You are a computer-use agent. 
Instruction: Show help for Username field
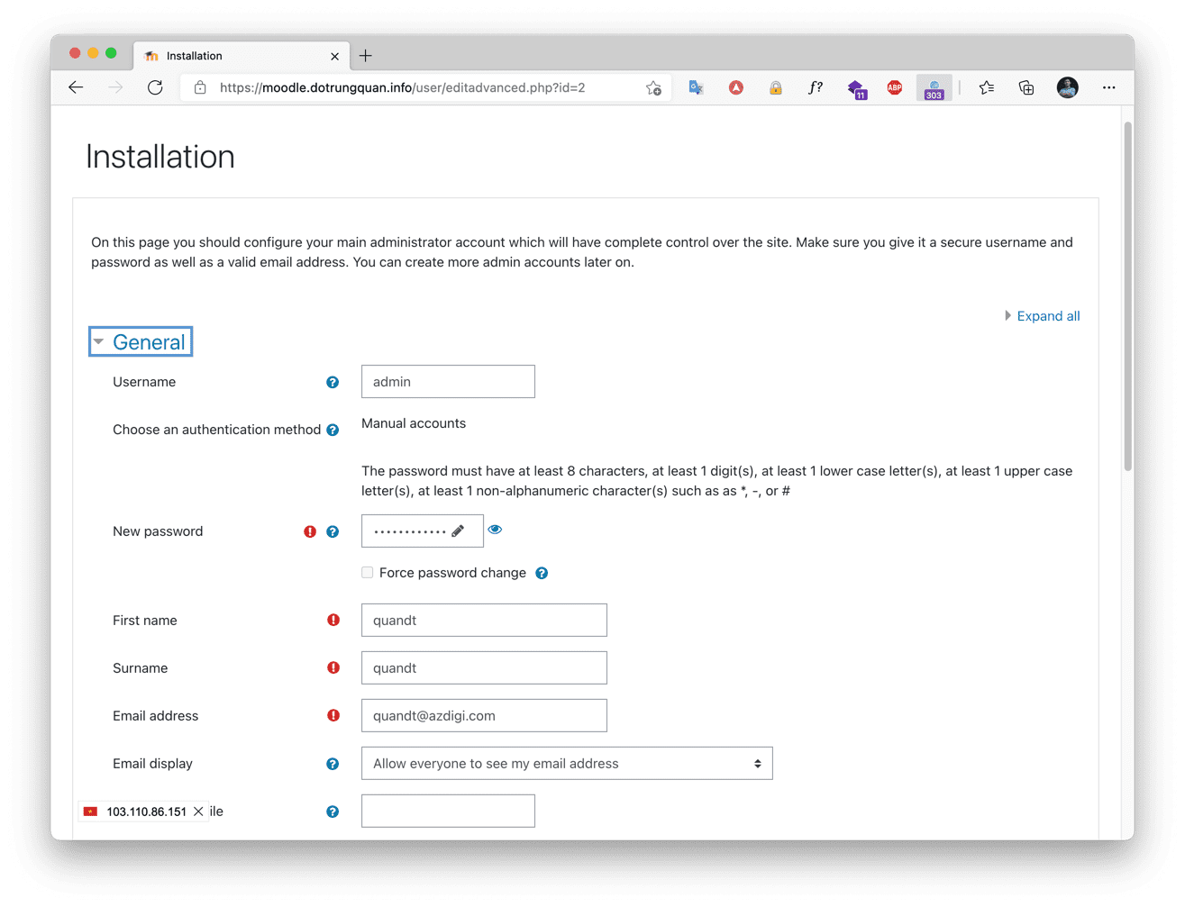[333, 382]
